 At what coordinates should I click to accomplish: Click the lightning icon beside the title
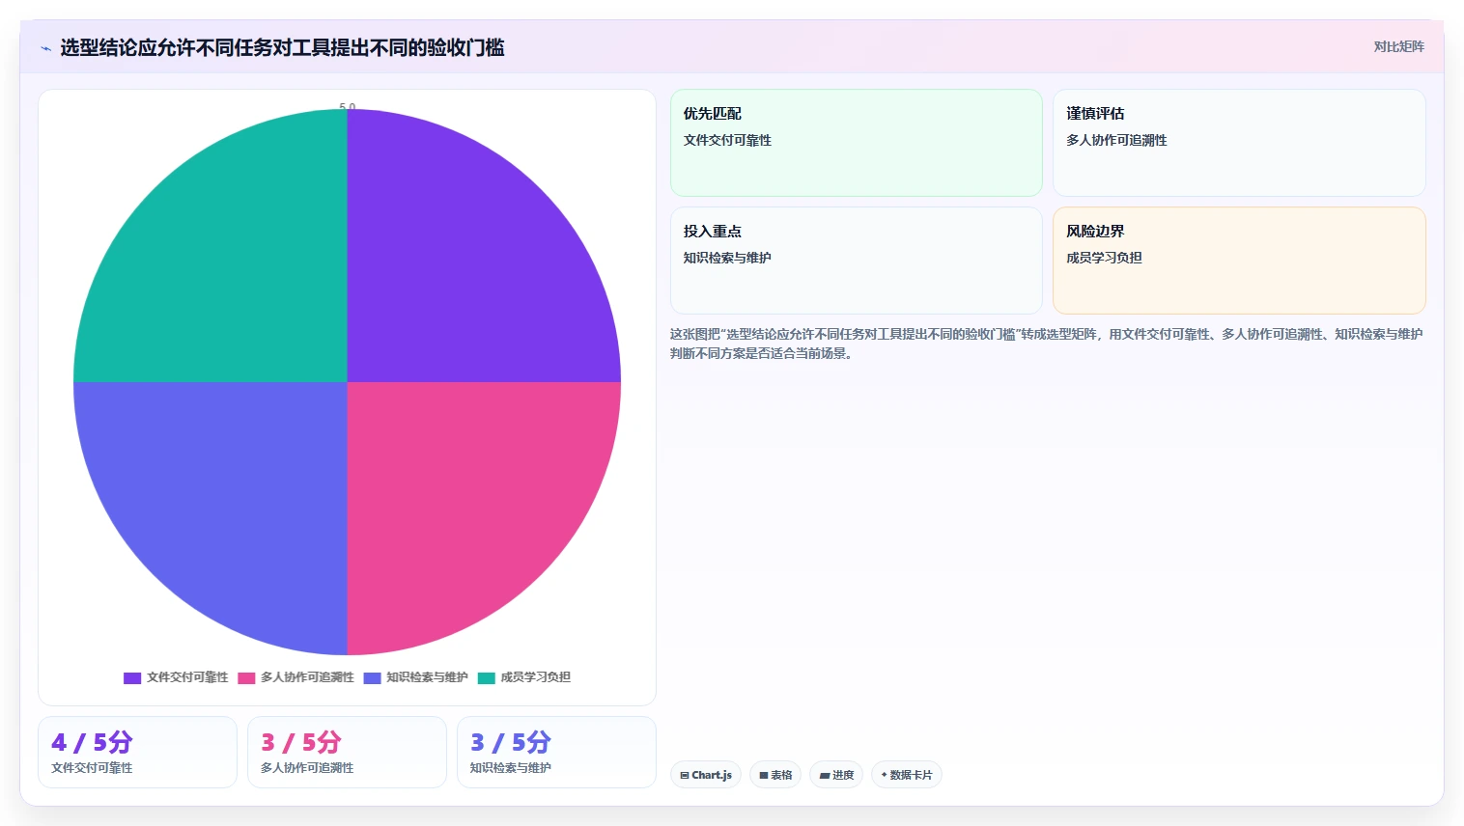(x=45, y=48)
